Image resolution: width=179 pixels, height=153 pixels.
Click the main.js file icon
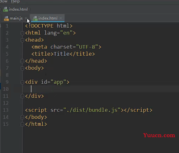click(x=6, y=18)
